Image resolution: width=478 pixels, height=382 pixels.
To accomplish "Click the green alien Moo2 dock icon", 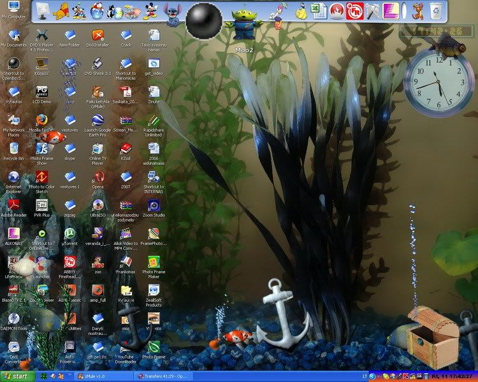I will 244,25.
